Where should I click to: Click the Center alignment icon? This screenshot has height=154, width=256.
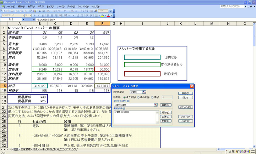(52, 16)
